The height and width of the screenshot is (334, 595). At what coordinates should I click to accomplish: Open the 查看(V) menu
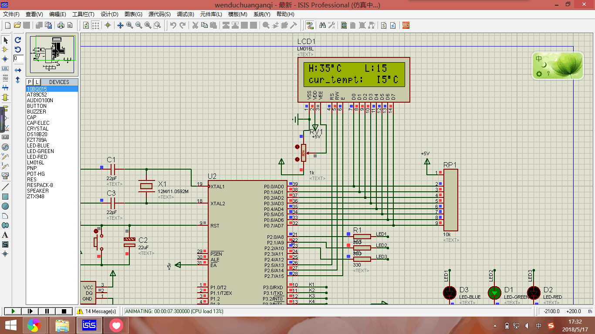(34, 14)
